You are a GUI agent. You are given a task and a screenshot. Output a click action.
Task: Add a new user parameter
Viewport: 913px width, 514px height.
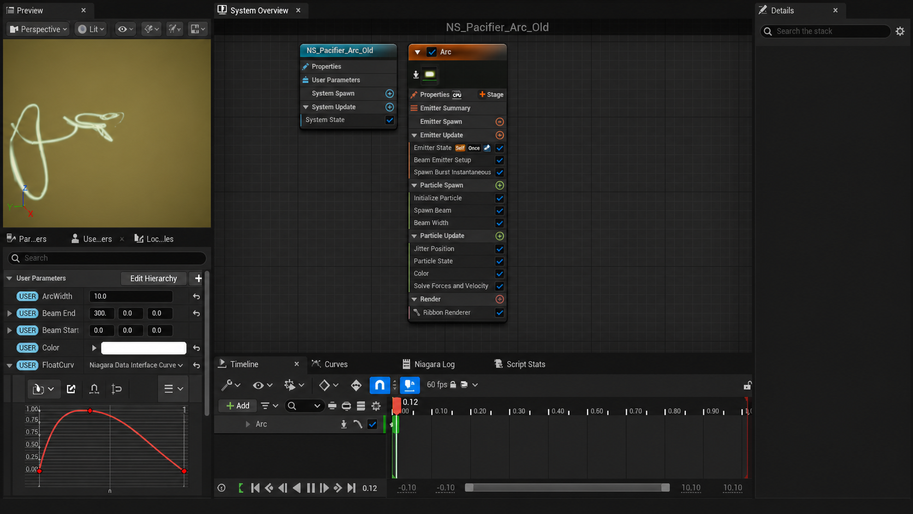click(x=198, y=279)
